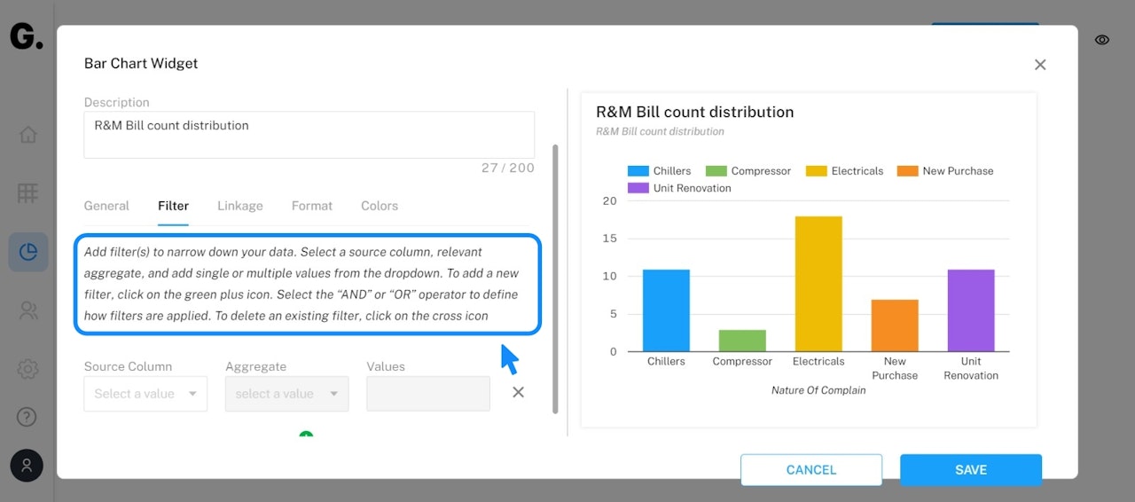Viewport: 1135px width, 502px height.
Task: Click the Unit Renovation legend color swatch
Action: pyautogui.click(x=638, y=188)
